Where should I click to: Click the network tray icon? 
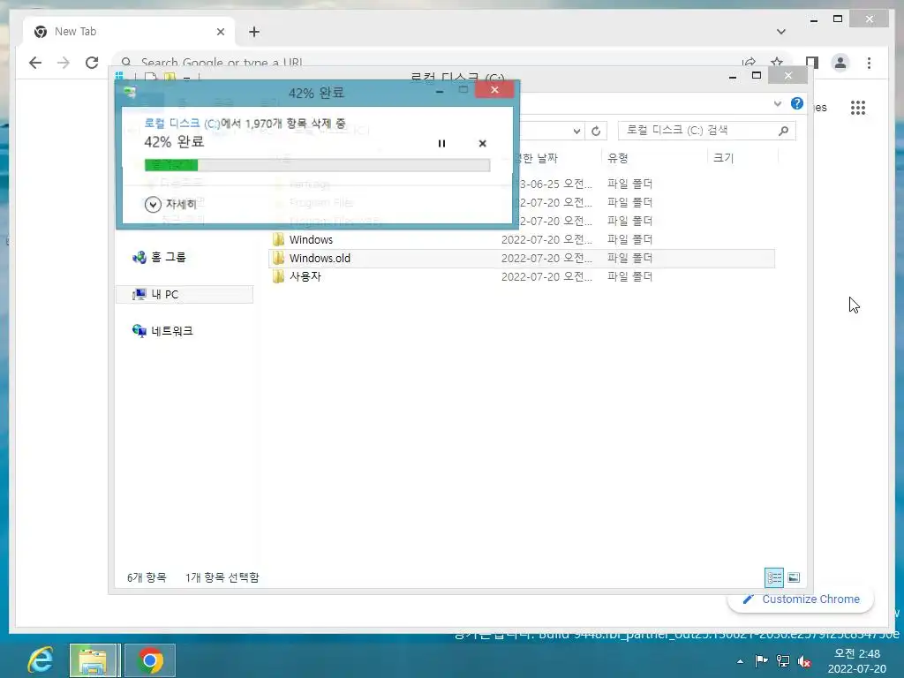(x=783, y=660)
